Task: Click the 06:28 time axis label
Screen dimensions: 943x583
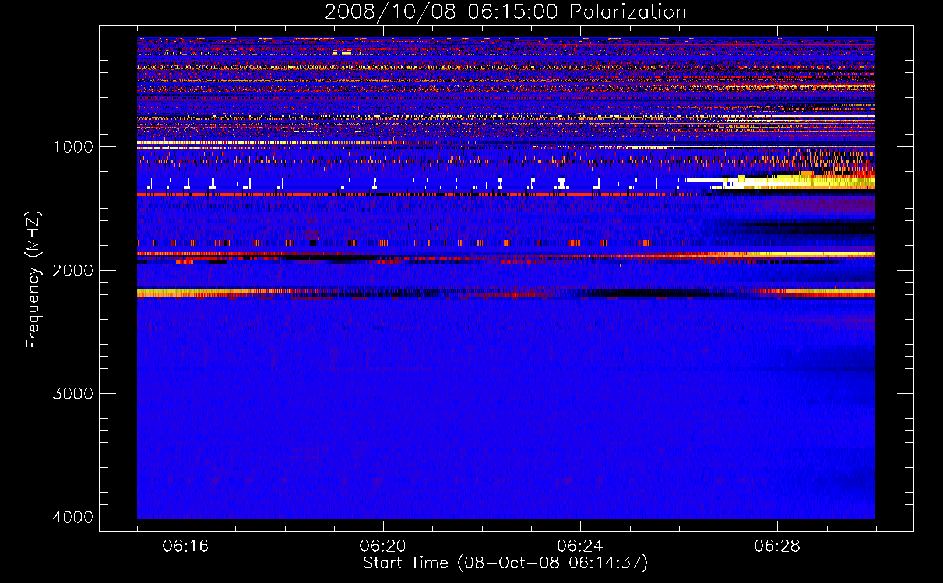Action: 777,546
